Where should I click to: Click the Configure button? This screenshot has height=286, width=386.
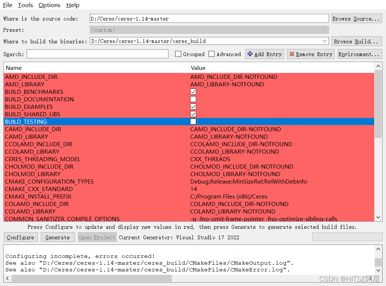click(21, 237)
